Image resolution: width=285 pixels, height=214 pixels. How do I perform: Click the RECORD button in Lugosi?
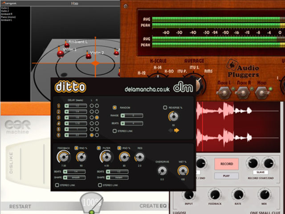[227, 164]
